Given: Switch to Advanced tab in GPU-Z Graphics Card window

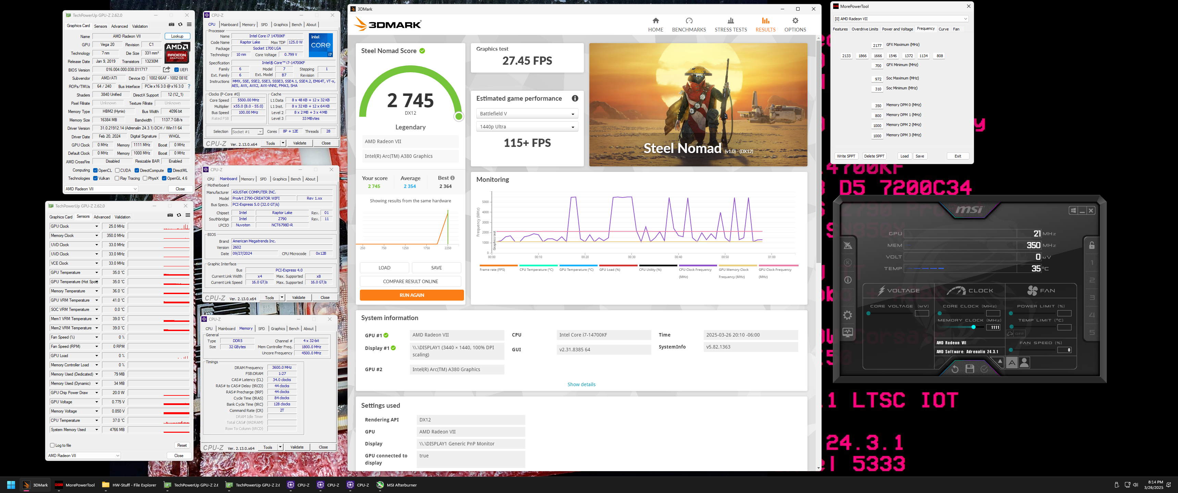Looking at the screenshot, I should pyautogui.click(x=120, y=26).
